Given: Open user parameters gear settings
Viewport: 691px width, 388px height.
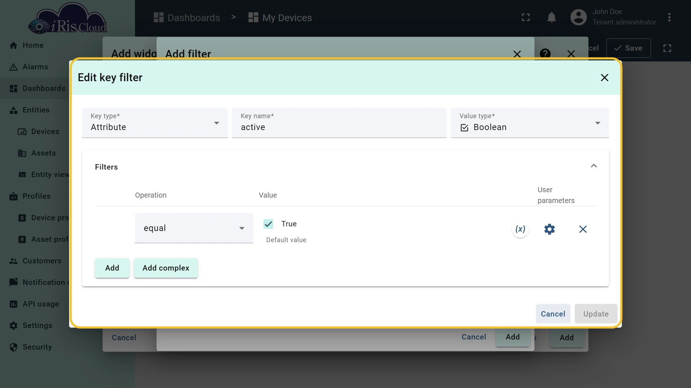Looking at the screenshot, I should [x=549, y=229].
